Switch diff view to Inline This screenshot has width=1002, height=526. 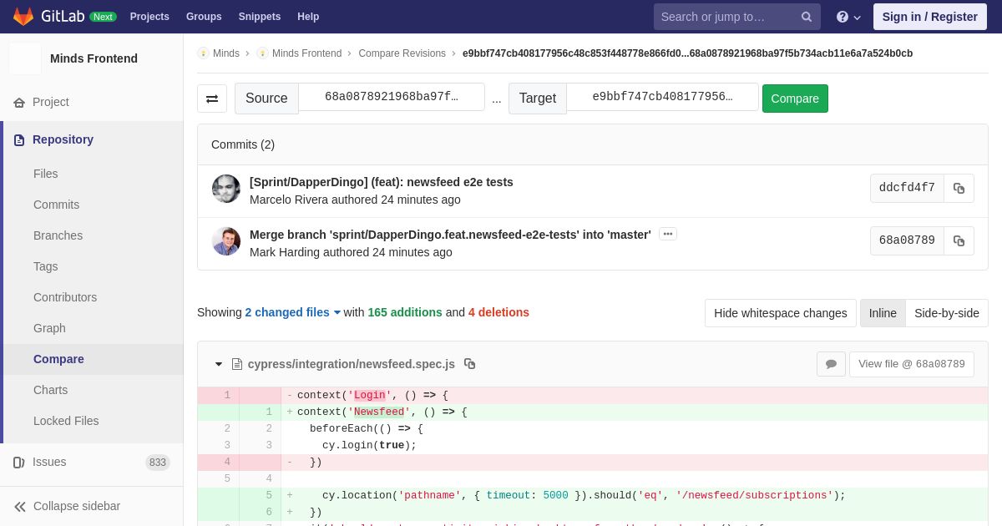point(882,313)
